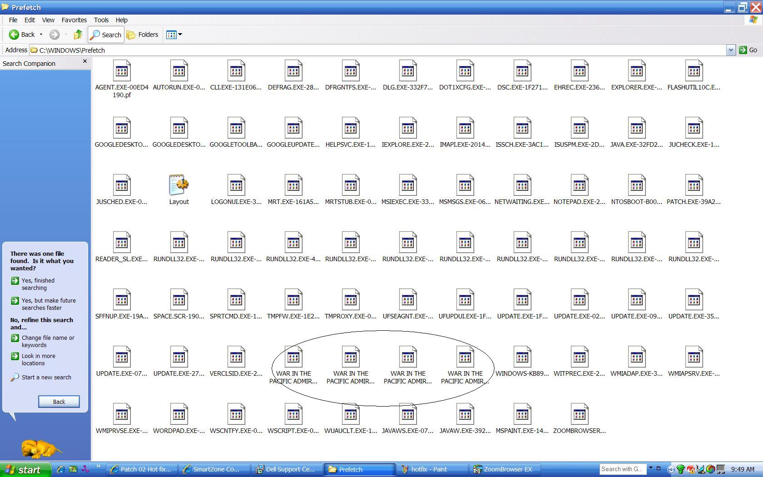Click the Address bar path field

coord(378,50)
